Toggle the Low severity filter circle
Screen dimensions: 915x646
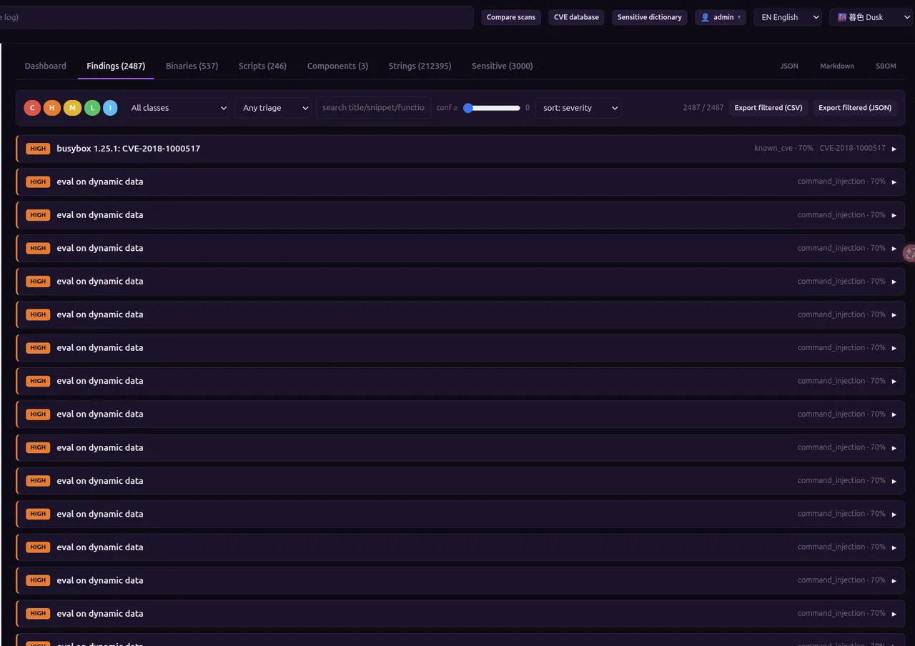tap(91, 108)
